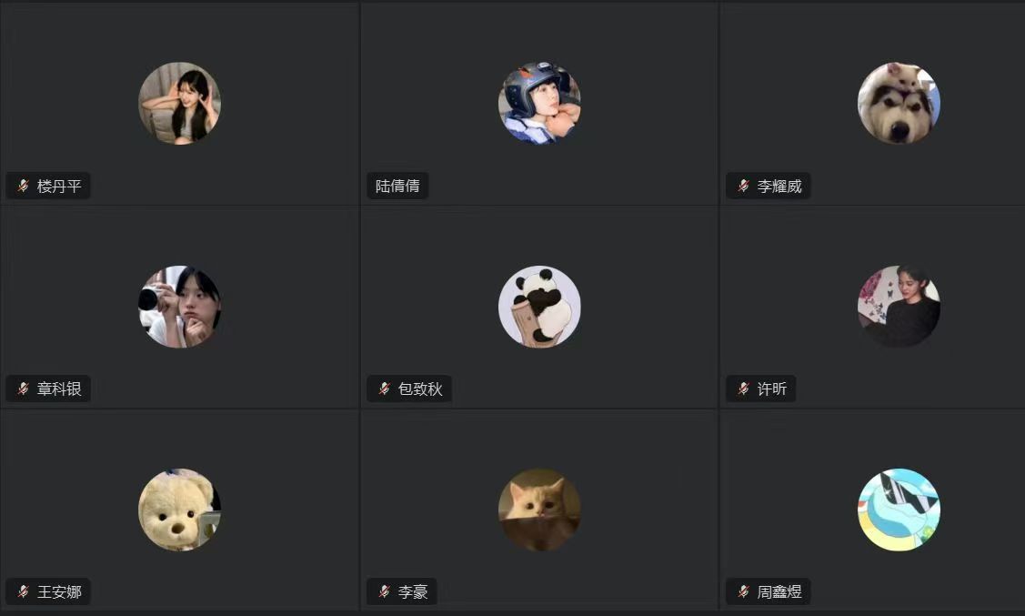Screen dimensions: 1025x616
Task: Open 周鑫煜's cartoon avatar
Action: 899,510
